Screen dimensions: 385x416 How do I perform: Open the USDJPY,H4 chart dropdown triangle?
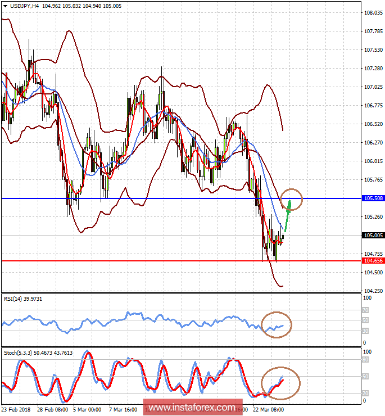[5, 6]
